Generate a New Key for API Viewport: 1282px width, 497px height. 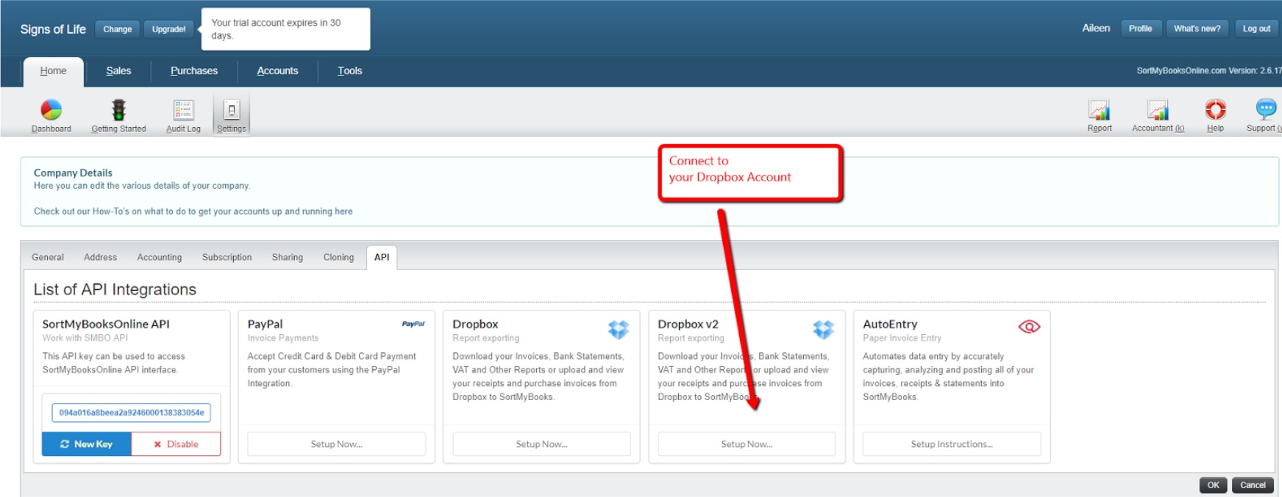pyautogui.click(x=87, y=444)
